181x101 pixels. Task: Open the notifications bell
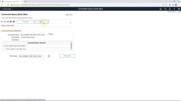[x=170, y=9]
